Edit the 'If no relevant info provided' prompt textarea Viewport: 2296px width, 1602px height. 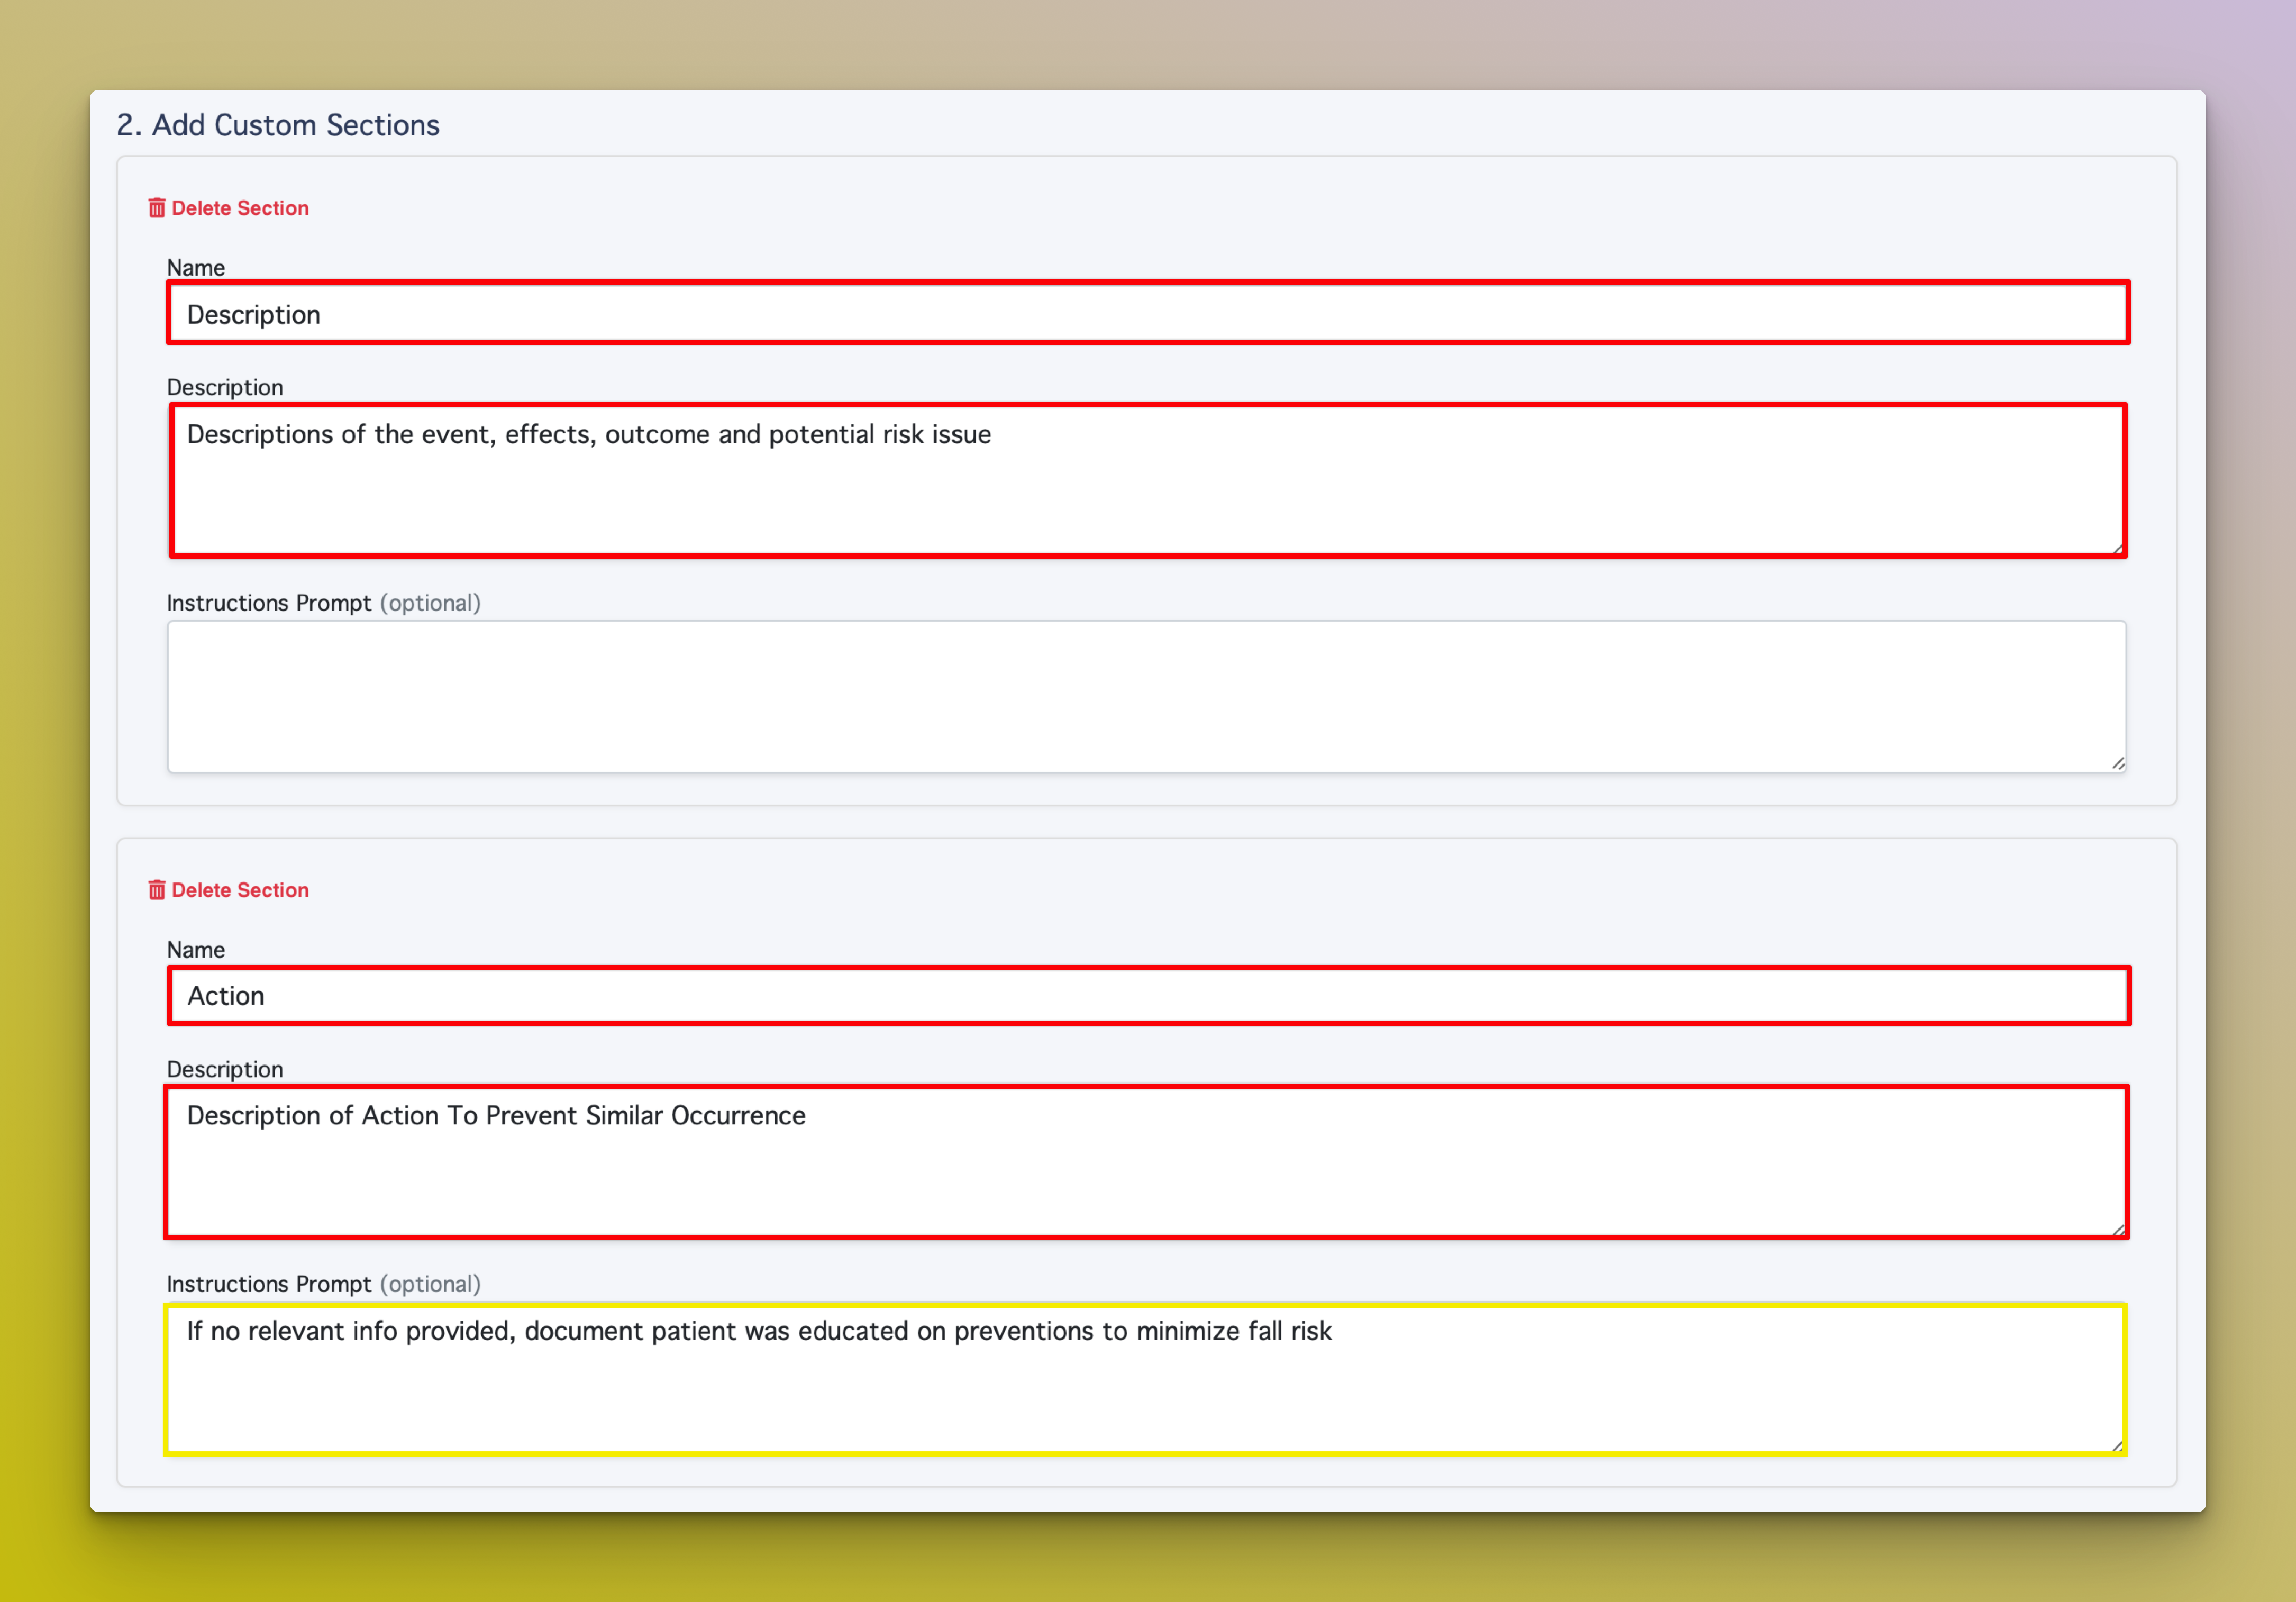1146,1379
